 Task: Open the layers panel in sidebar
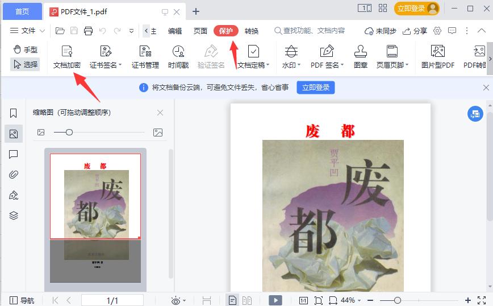coord(13,216)
